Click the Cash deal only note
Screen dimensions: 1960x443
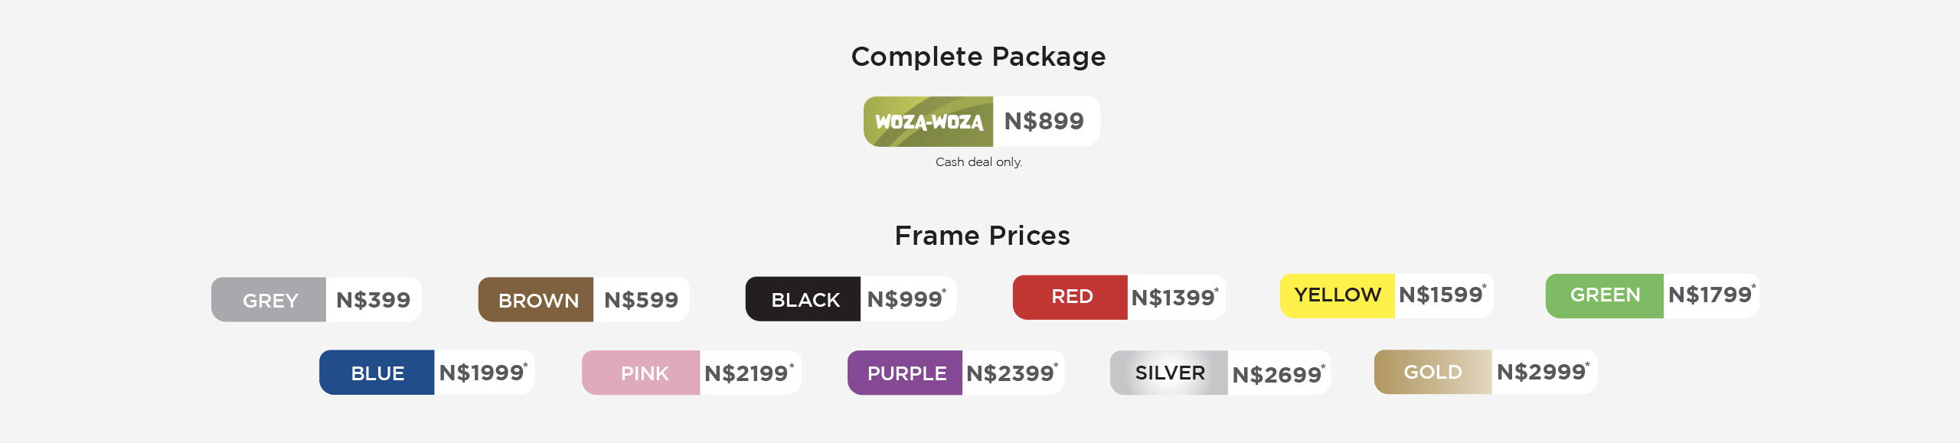[978, 162]
